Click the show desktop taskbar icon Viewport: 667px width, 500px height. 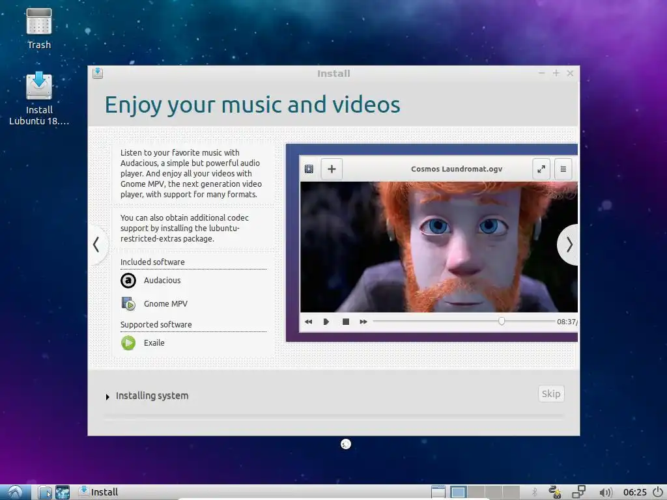pyautogui.click(x=438, y=492)
